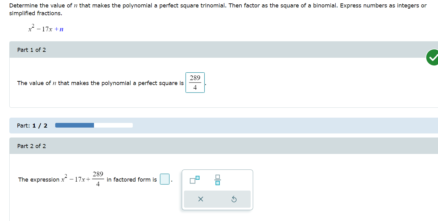Clear the current answer with the X button

(x=200, y=199)
